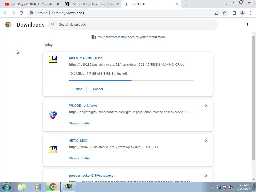Go back with the browser back arrow
The width and height of the screenshot is (256, 192).
point(5,13)
